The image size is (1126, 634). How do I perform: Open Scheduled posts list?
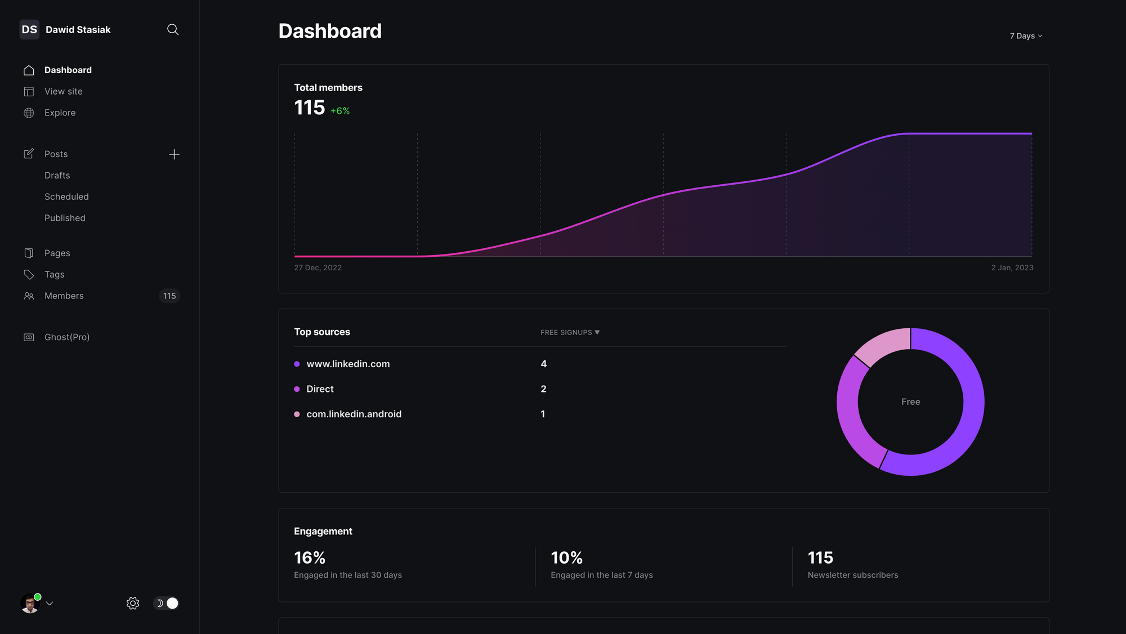pyautogui.click(x=66, y=197)
